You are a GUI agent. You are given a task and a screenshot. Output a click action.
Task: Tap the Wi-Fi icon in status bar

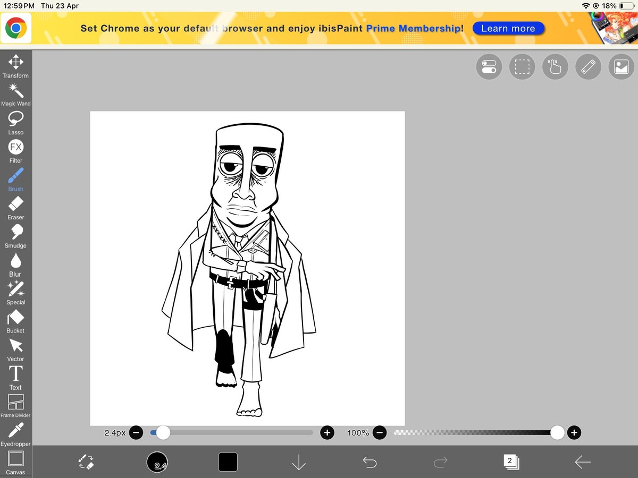click(x=586, y=5)
